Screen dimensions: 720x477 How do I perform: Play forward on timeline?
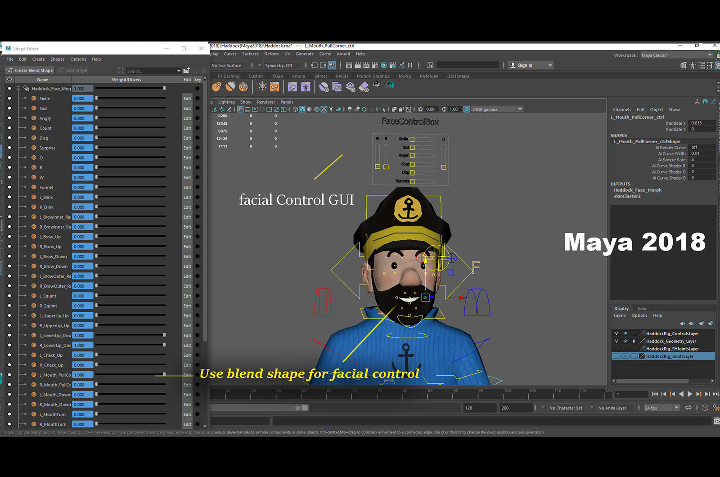coord(690,394)
